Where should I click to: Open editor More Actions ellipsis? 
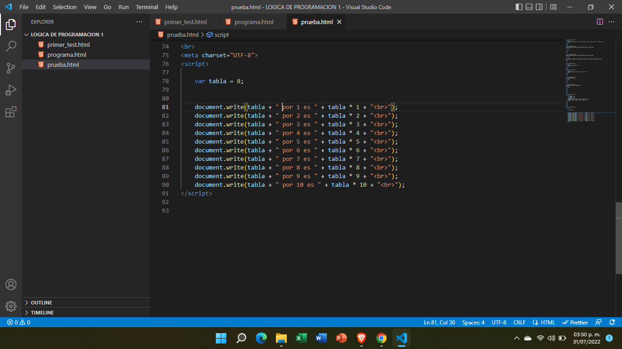tap(612, 22)
